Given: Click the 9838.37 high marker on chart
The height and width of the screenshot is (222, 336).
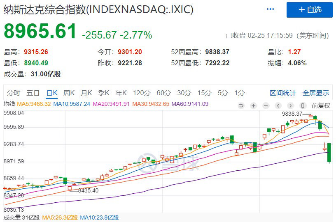Looking at the screenshot, I should click(292, 114).
